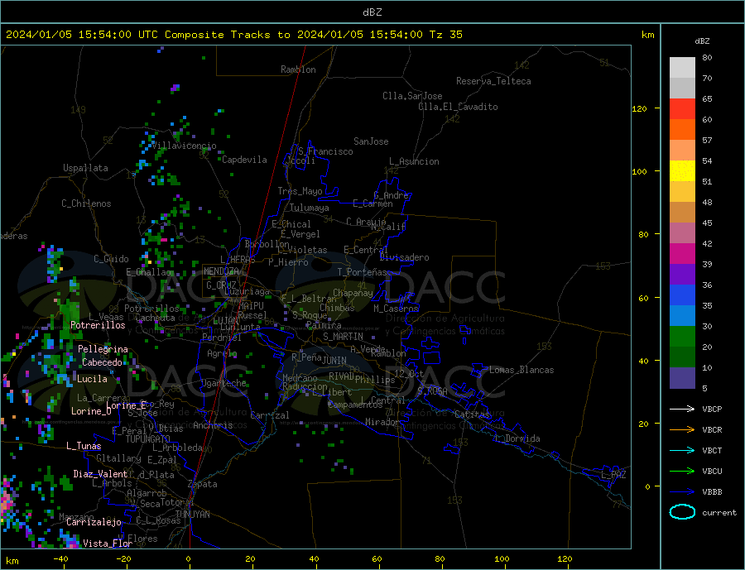Click the L_Dormida label

[x=518, y=438]
